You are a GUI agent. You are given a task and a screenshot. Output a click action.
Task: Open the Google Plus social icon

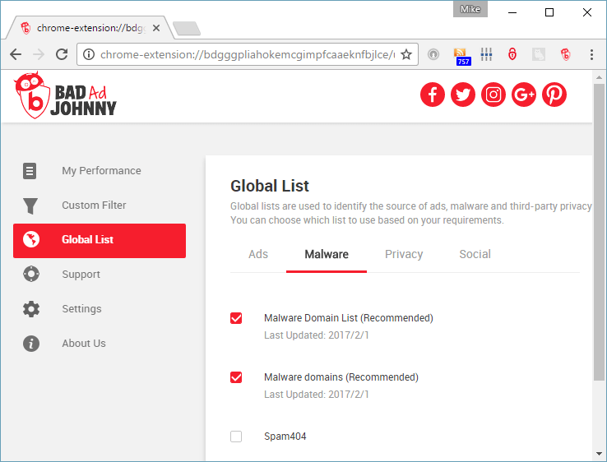pyautogui.click(x=524, y=95)
